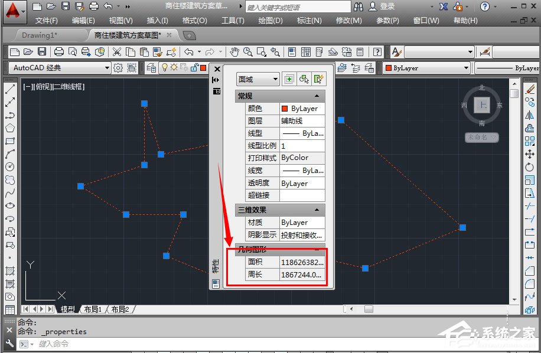Switch to the 布局1 tab
The width and height of the screenshot is (541, 353).
93,308
